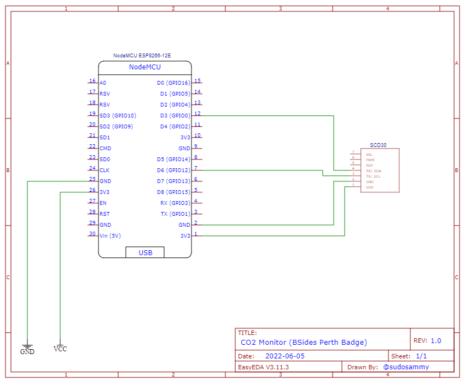Viewport: 465px width, 383px height.
Task: Click the SD3 (GPIO10) pin label
Action: point(118,115)
